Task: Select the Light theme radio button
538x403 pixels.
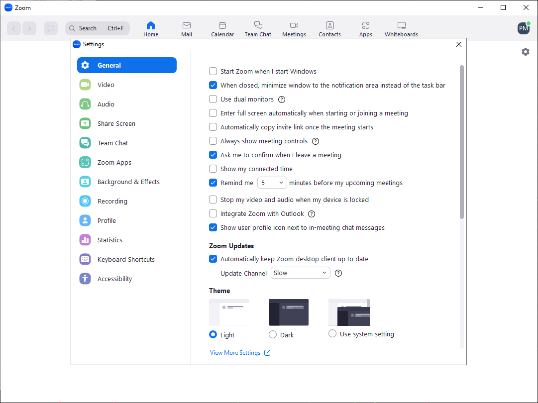Action: (213, 335)
